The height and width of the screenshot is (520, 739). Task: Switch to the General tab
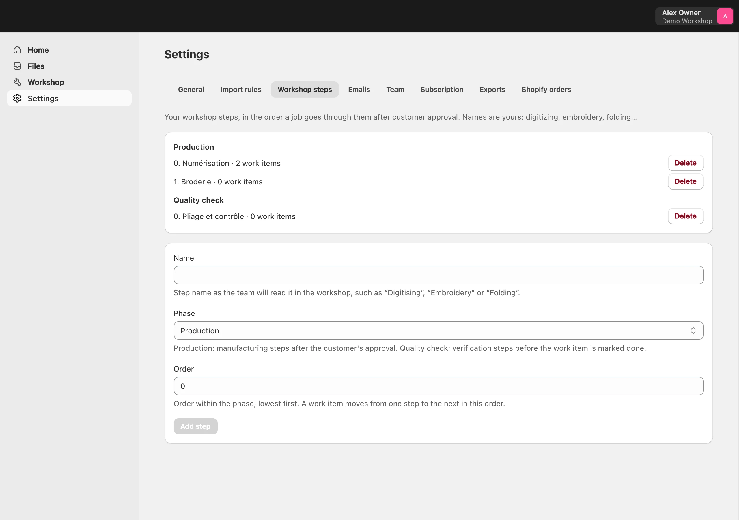point(191,89)
